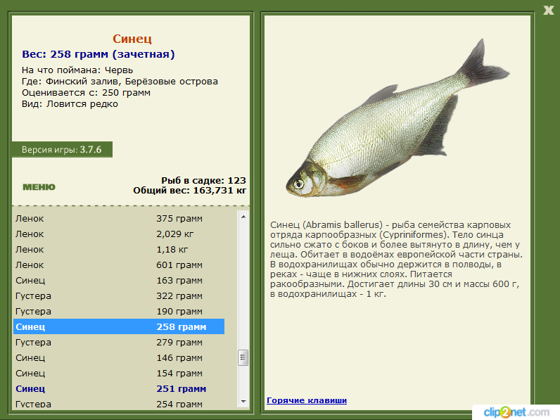Viewport: 560px width, 420px height.
Task: Click the Abramis ballerus description paragraph
Action: (x=396, y=260)
